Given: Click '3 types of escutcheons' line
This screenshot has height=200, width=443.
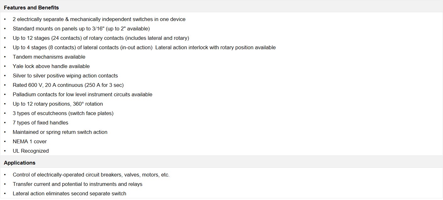Looking at the screenshot, I should [x=63, y=113].
